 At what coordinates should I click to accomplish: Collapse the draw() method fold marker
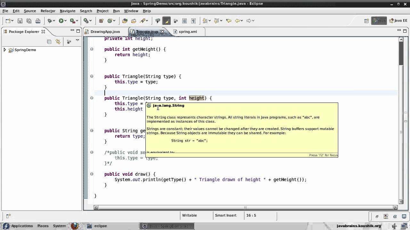pos(92,174)
